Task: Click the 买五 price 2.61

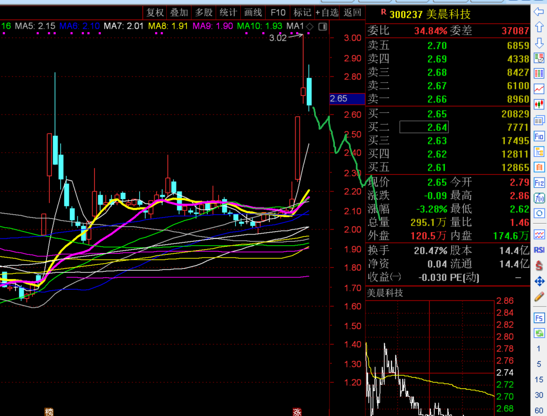Action: (x=437, y=168)
